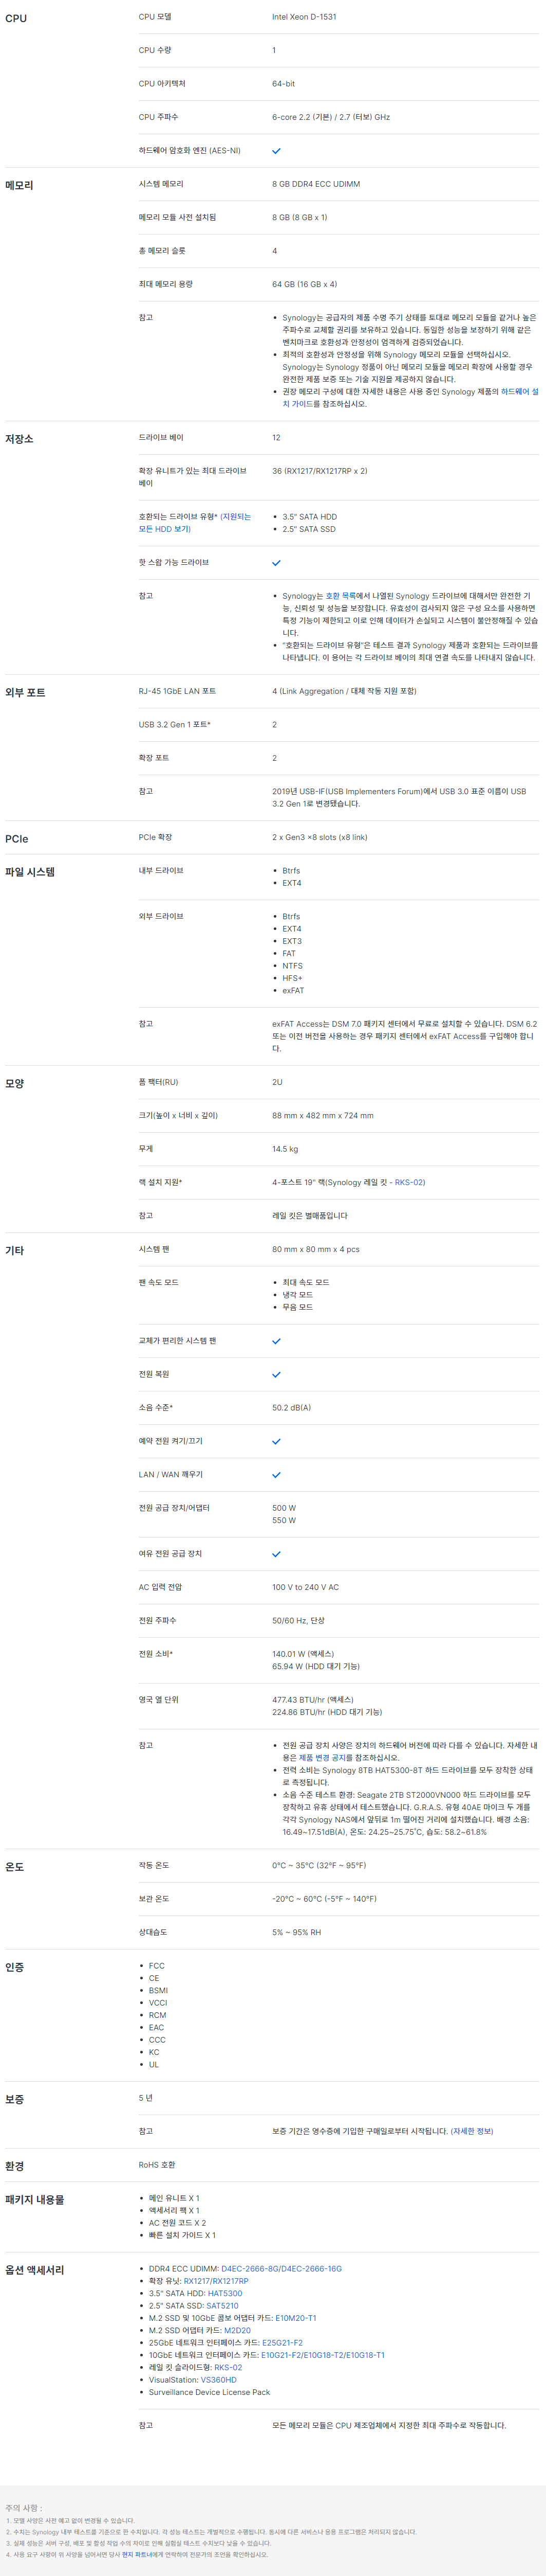
Task: Open the VS360HD VisualStation link
Action: pos(219,2380)
